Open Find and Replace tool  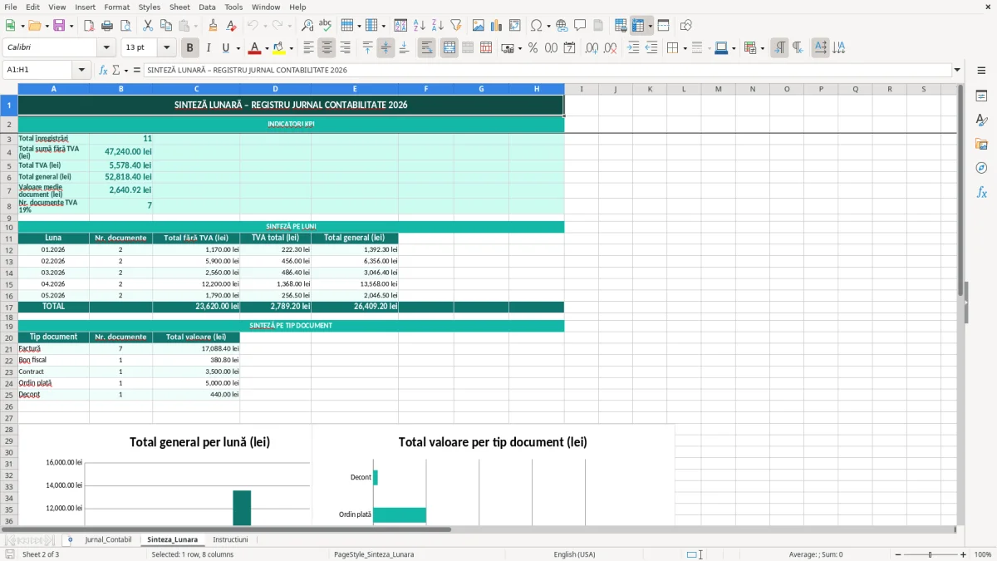click(x=307, y=26)
